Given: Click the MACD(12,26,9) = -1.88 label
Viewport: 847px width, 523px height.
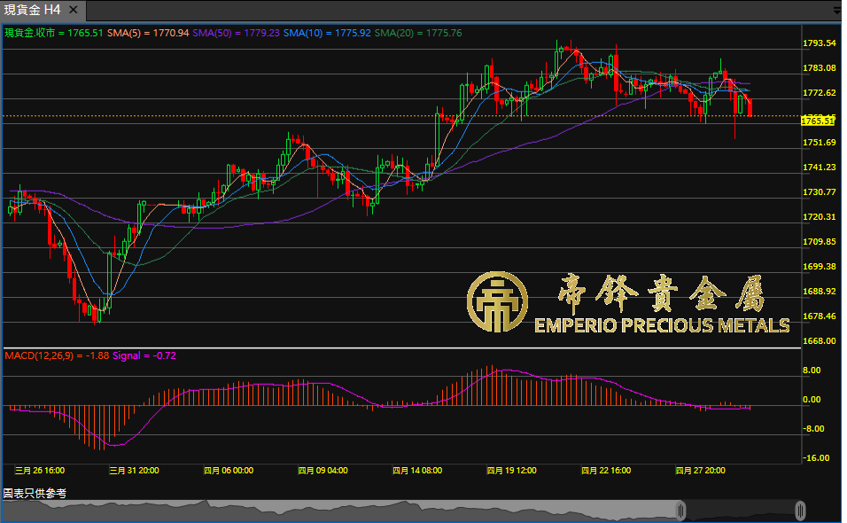Looking at the screenshot, I should [57, 355].
